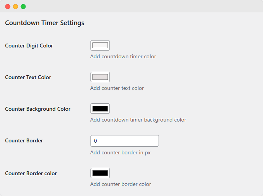Click the Counter Digit Color label
Screen dimensions: 263x196
29,46
